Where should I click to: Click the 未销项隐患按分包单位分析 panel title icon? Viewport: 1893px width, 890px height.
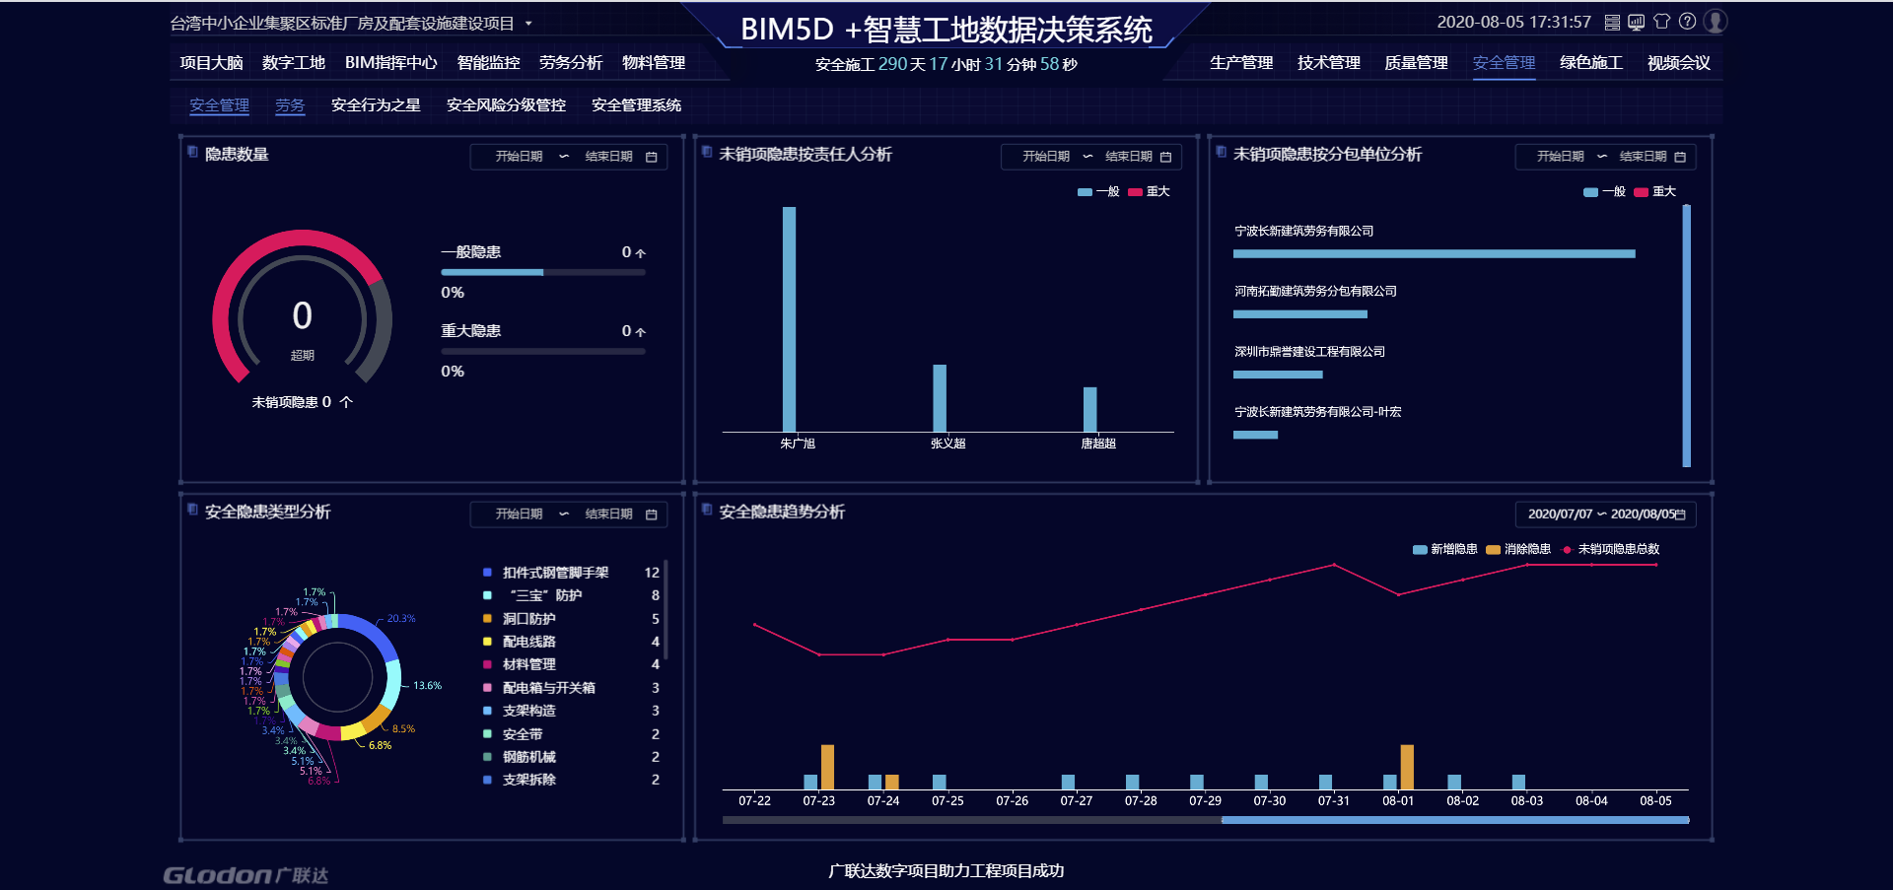coord(1222,152)
